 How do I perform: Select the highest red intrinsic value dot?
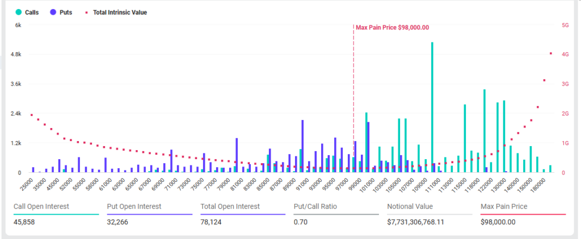(x=550, y=54)
